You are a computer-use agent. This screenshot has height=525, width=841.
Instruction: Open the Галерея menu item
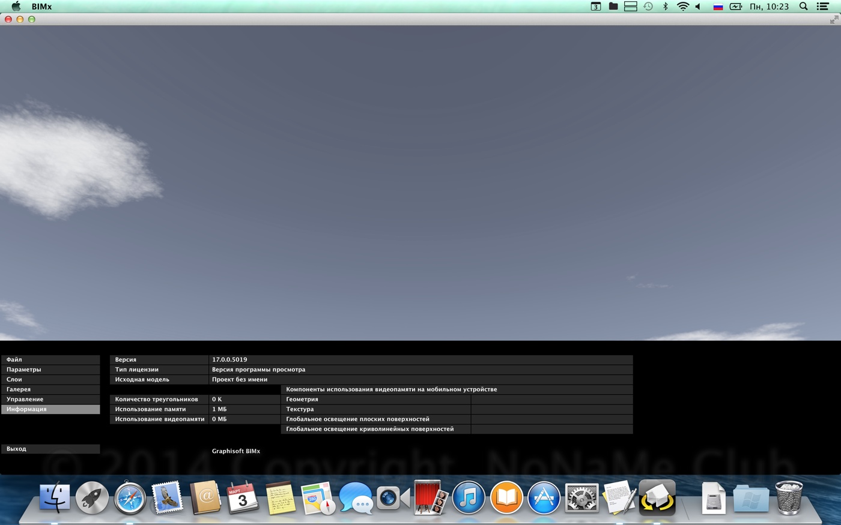click(x=50, y=389)
